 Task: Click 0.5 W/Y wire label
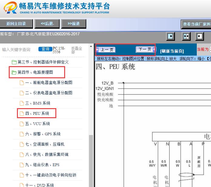(x=152, y=163)
